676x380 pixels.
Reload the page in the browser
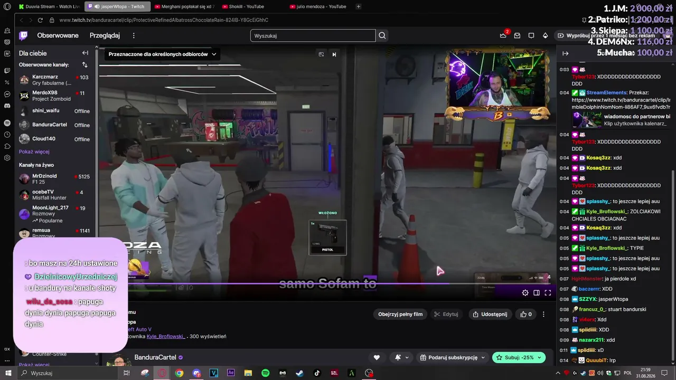pos(40,20)
